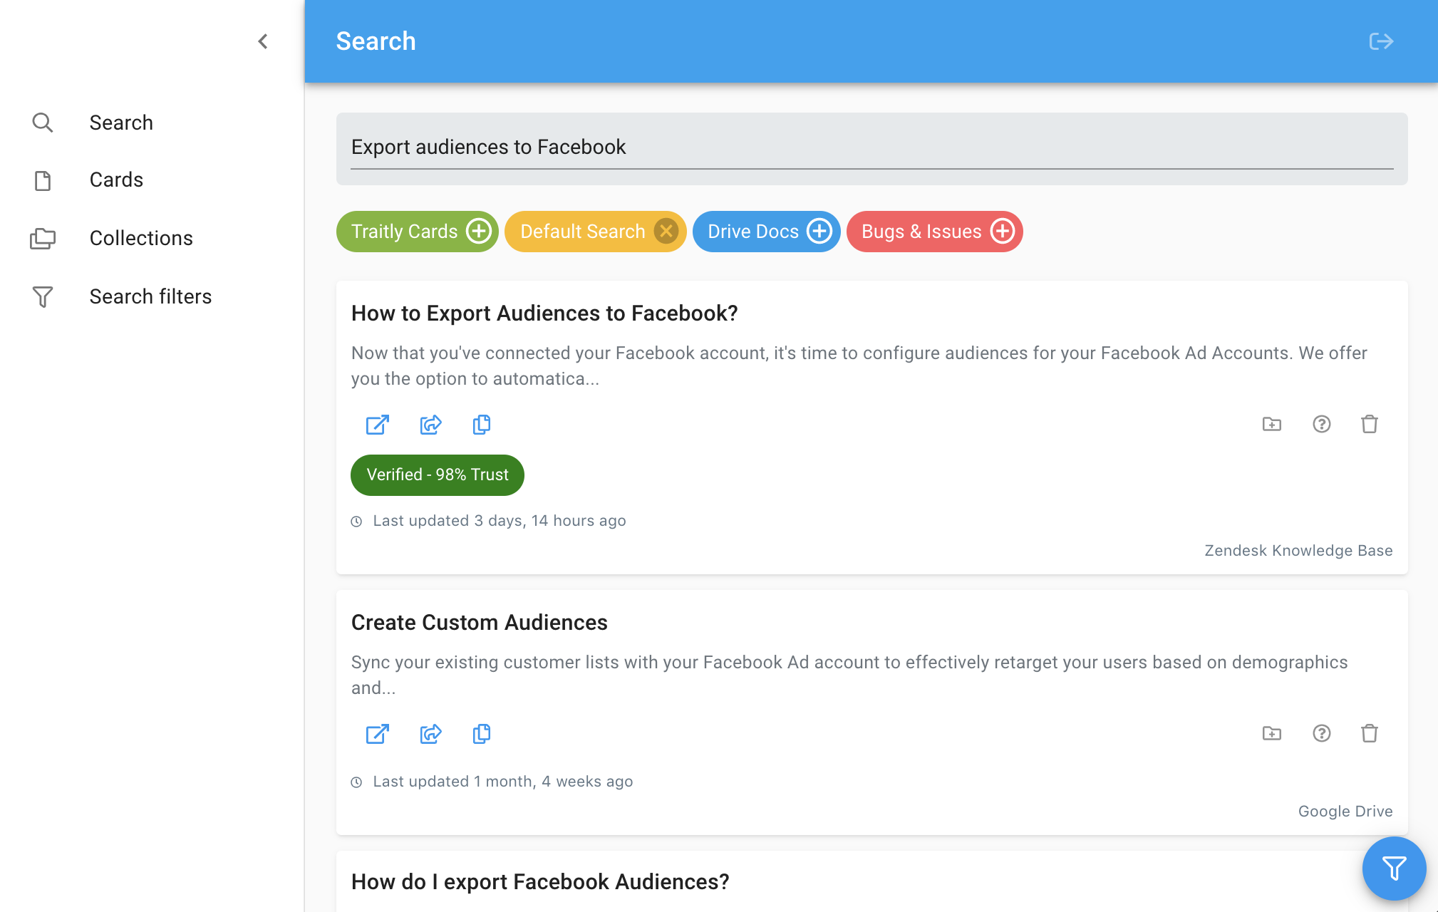Click logout icon in header
The height and width of the screenshot is (912, 1438).
[x=1381, y=41]
